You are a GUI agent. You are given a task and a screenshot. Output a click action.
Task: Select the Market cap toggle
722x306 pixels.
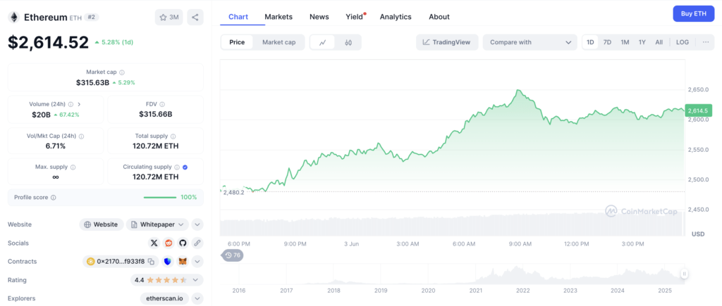(x=279, y=42)
